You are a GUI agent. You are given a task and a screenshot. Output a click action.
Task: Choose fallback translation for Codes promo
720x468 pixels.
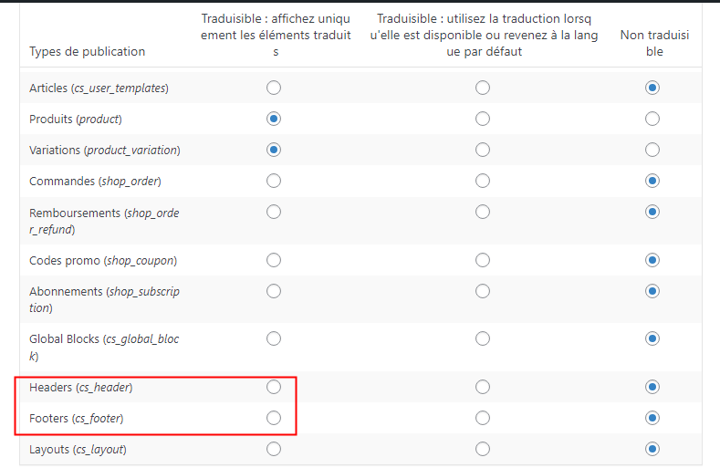tap(483, 260)
